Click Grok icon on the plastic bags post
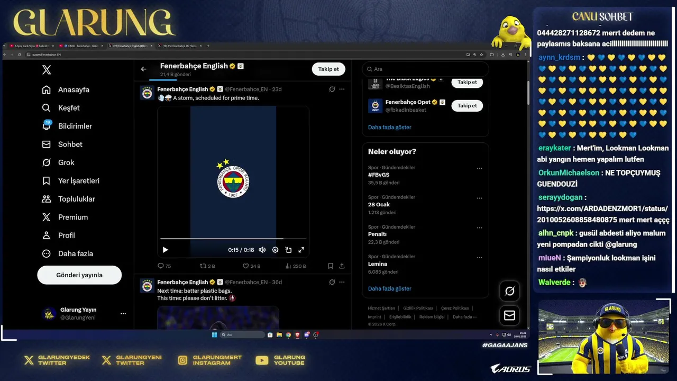Viewport: 677px width, 381px height. coord(332,282)
